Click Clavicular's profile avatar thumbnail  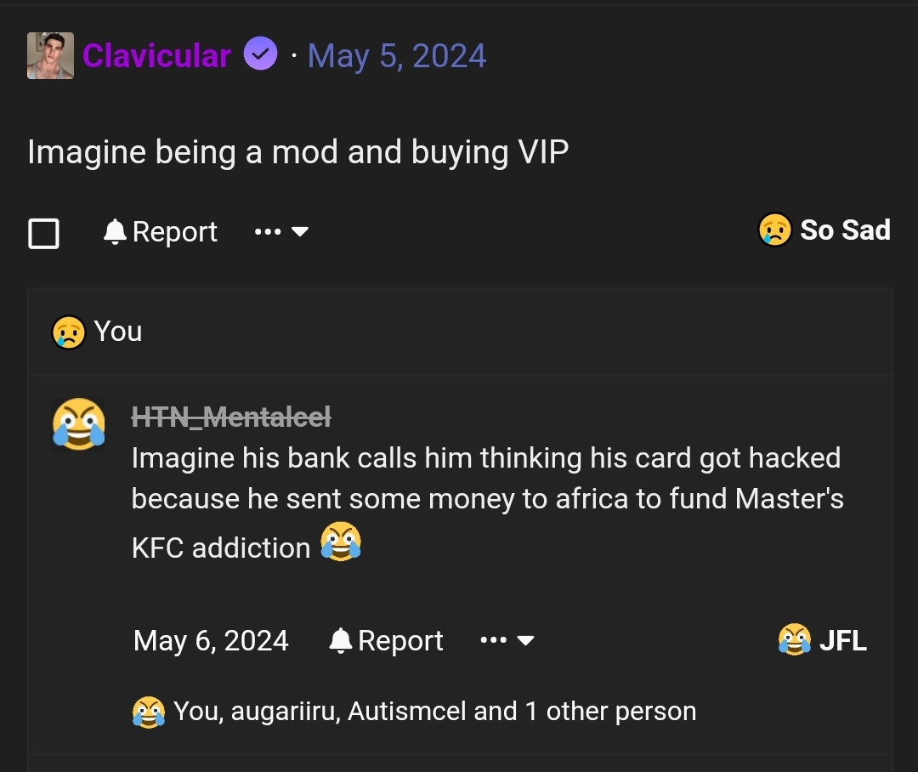point(50,56)
